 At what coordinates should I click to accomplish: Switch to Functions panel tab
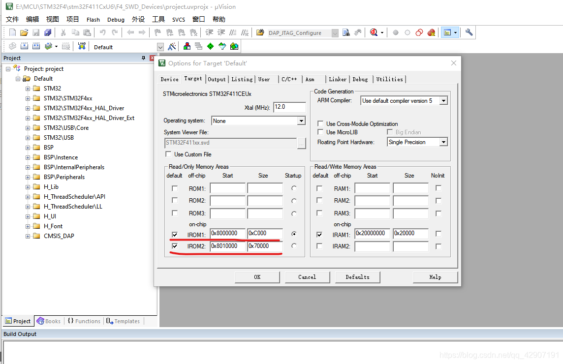pos(84,321)
